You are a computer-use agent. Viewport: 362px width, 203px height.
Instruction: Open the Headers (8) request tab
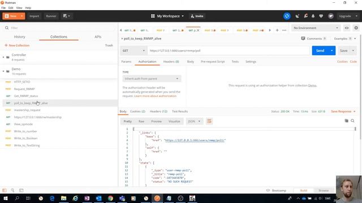171,61
